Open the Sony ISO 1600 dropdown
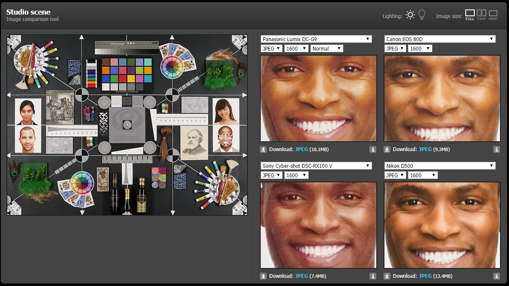 pyautogui.click(x=296, y=175)
